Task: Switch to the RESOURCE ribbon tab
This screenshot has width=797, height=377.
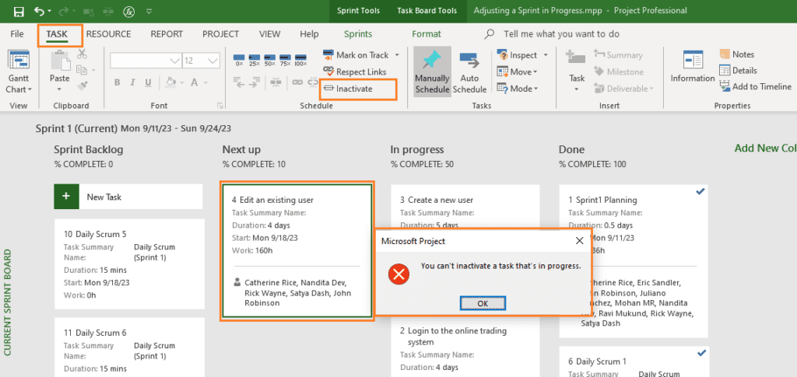Action: 108,34
